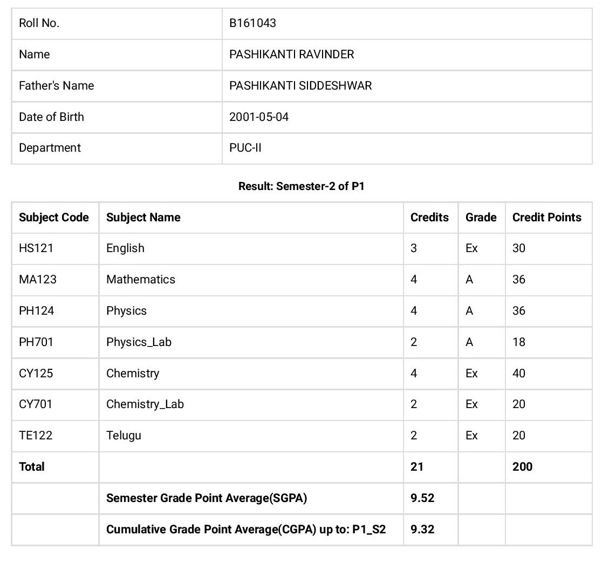The width and height of the screenshot is (602, 563).
Task: Click the department value PUC-II
Action: click(245, 148)
